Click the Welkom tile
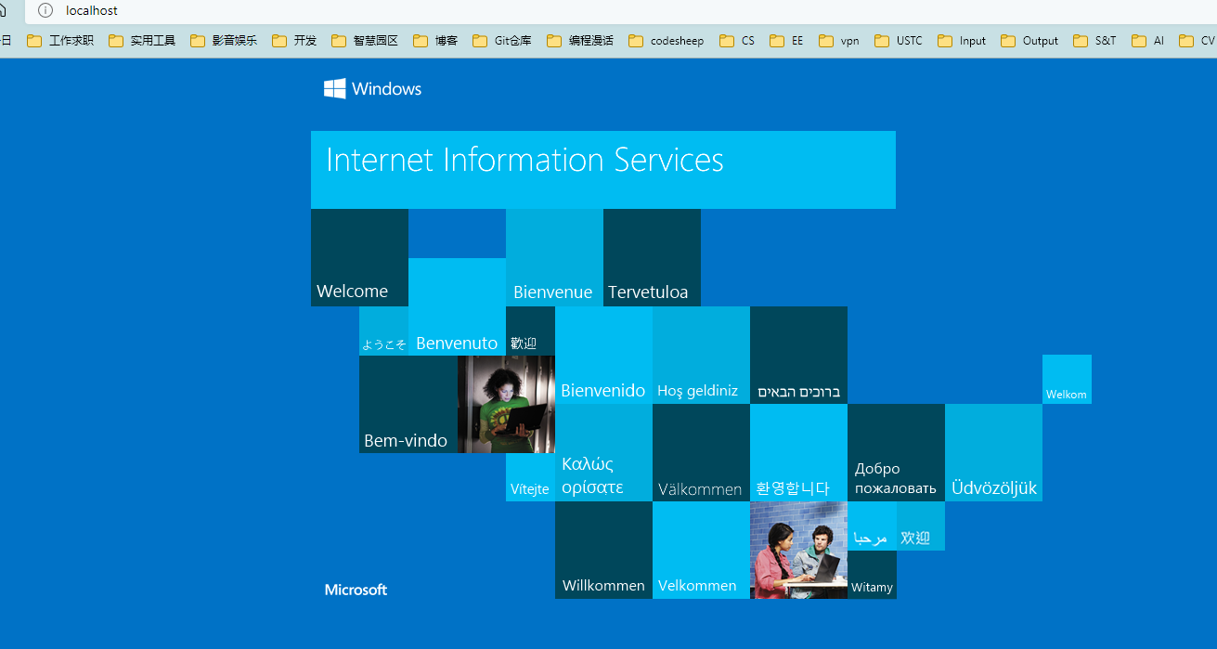The width and height of the screenshot is (1217, 649). [x=1067, y=379]
